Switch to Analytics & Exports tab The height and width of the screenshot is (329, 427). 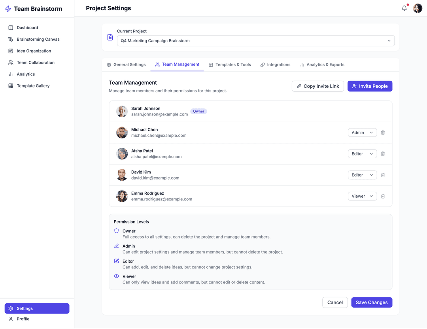(x=322, y=64)
